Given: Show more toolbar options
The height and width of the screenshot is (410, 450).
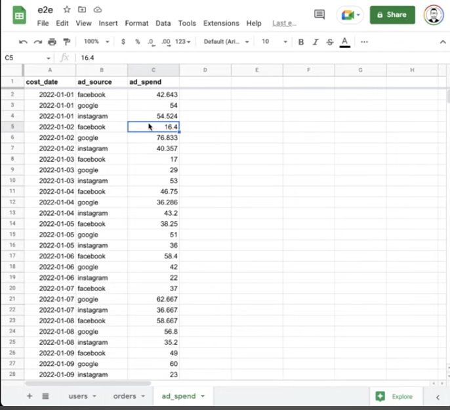Looking at the screenshot, I should coord(364,42).
